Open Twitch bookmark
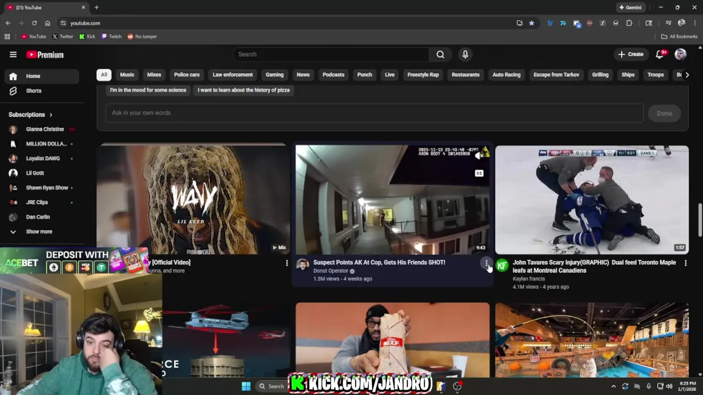Viewport: 703px width, 395px height. click(x=111, y=36)
